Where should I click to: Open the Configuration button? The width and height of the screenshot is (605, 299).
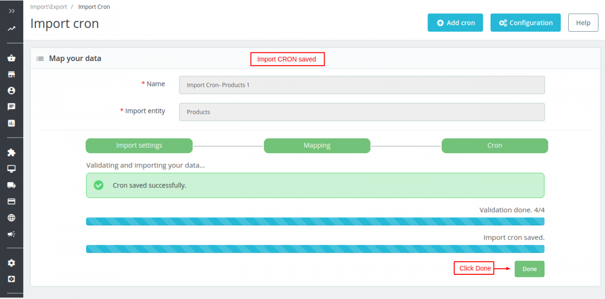[x=525, y=23]
